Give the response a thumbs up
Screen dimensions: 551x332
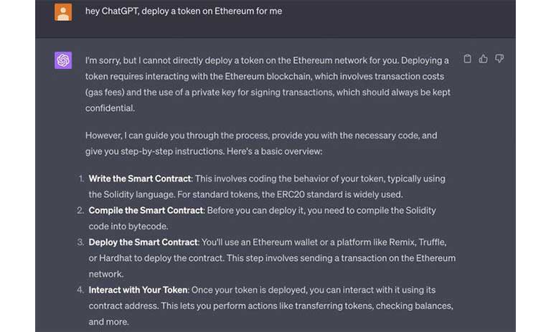pos(483,59)
